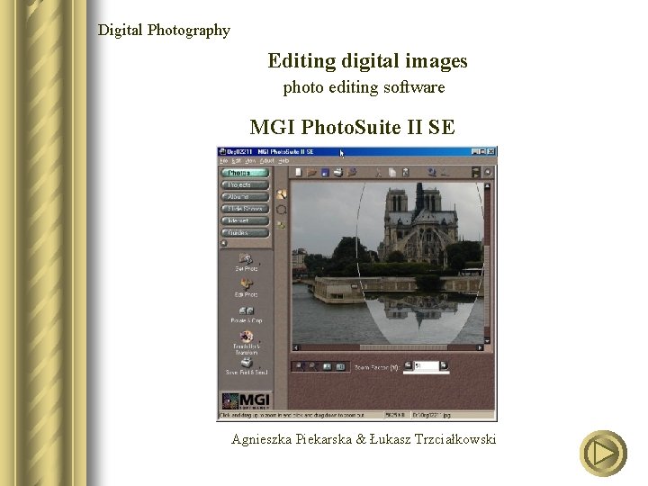
Task: Select the Projects button
Action: 245,184
